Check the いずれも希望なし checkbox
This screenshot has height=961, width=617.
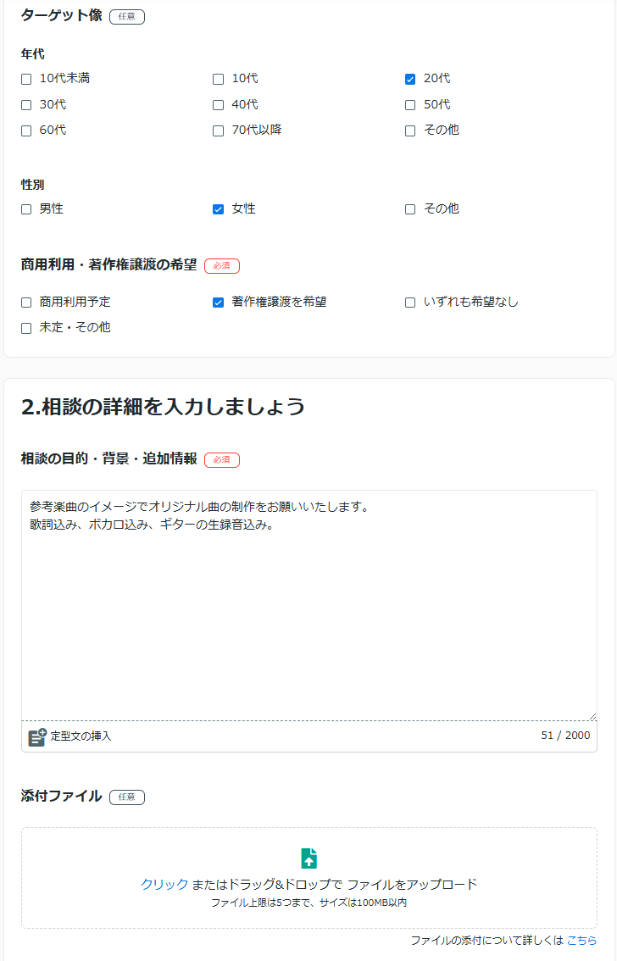point(410,303)
